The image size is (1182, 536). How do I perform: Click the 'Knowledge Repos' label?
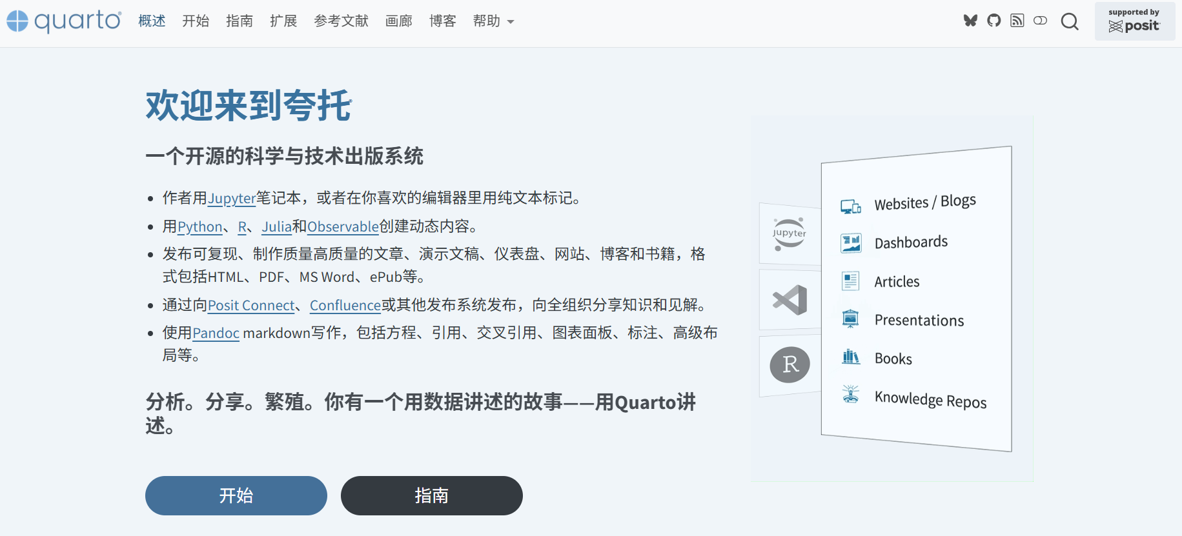click(931, 400)
